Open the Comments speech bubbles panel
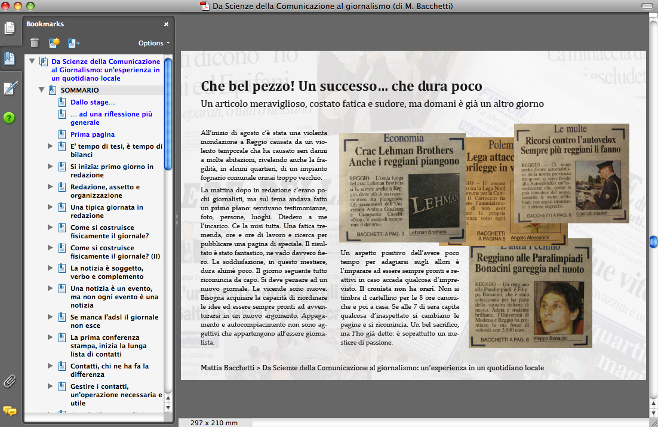The height and width of the screenshot is (427, 658). (10, 410)
